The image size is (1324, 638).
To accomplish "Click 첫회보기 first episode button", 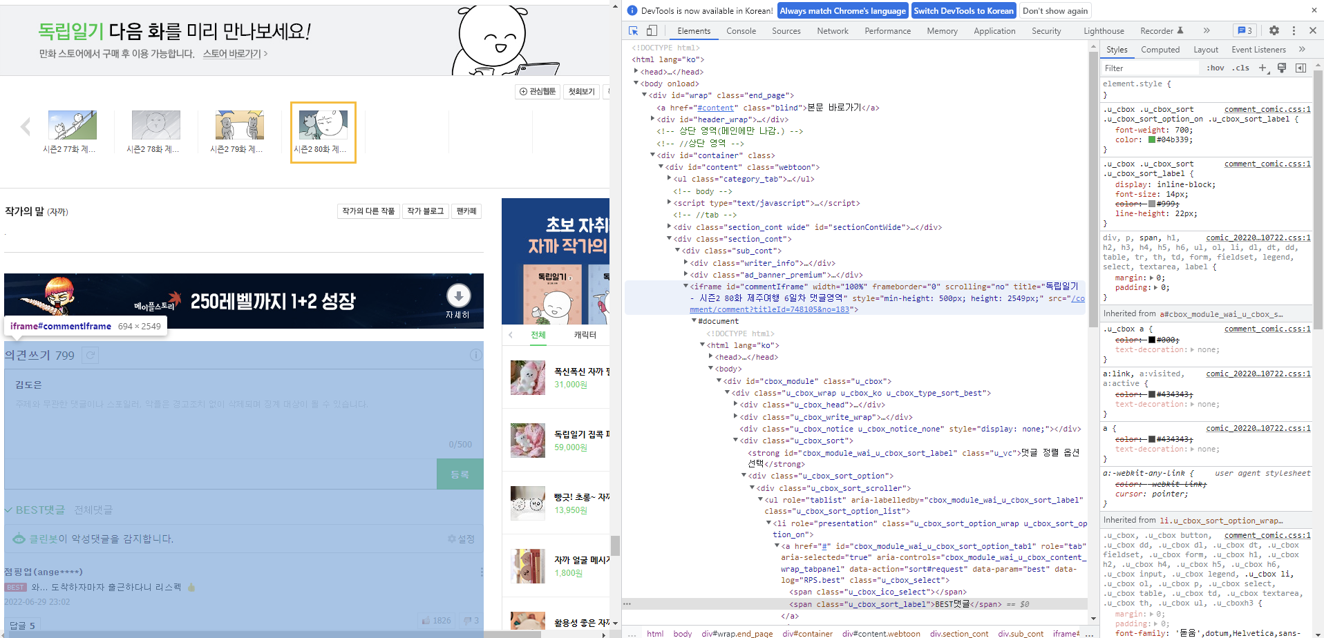I will (x=581, y=91).
